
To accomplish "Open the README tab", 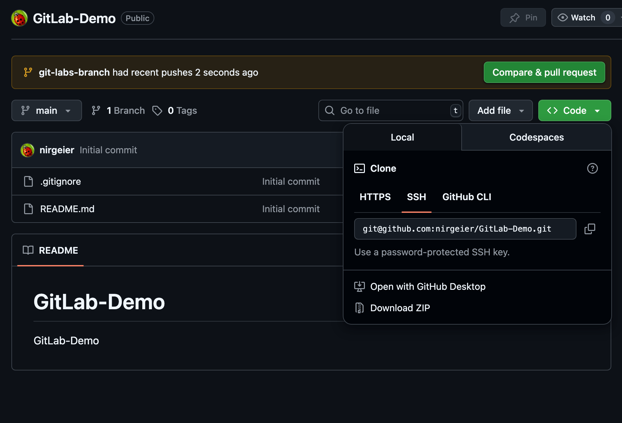I will point(50,250).
